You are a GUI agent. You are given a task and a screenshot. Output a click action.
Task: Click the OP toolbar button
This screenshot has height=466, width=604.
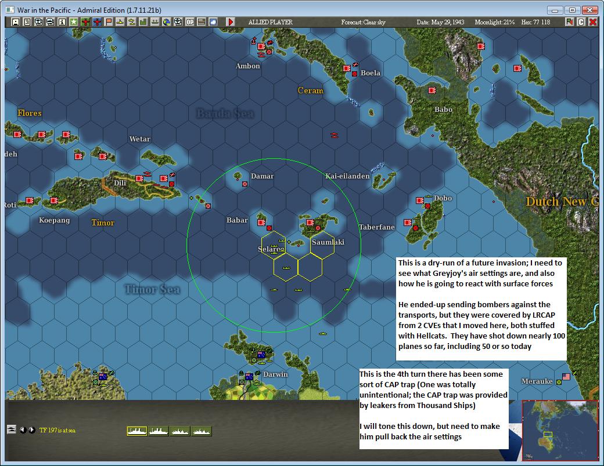point(190,22)
